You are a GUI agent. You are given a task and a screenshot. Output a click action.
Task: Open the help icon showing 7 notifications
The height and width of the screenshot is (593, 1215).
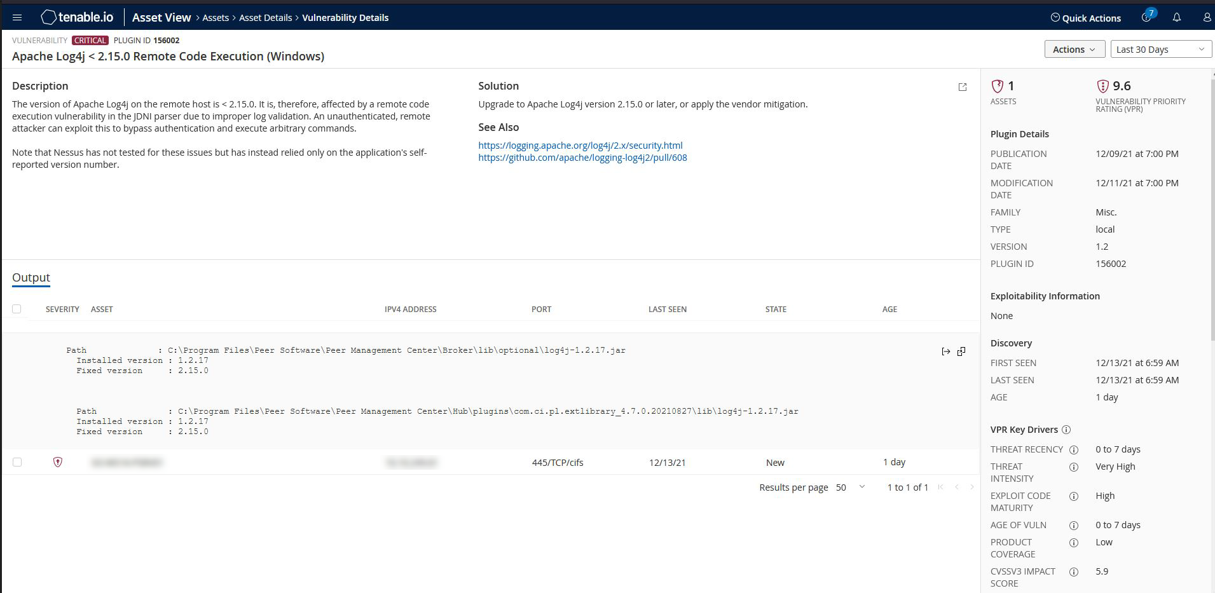[x=1146, y=18]
